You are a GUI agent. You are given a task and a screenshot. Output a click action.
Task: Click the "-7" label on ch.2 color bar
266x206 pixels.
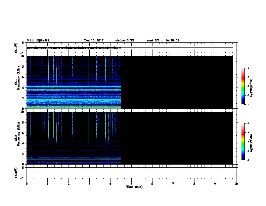[248, 160]
